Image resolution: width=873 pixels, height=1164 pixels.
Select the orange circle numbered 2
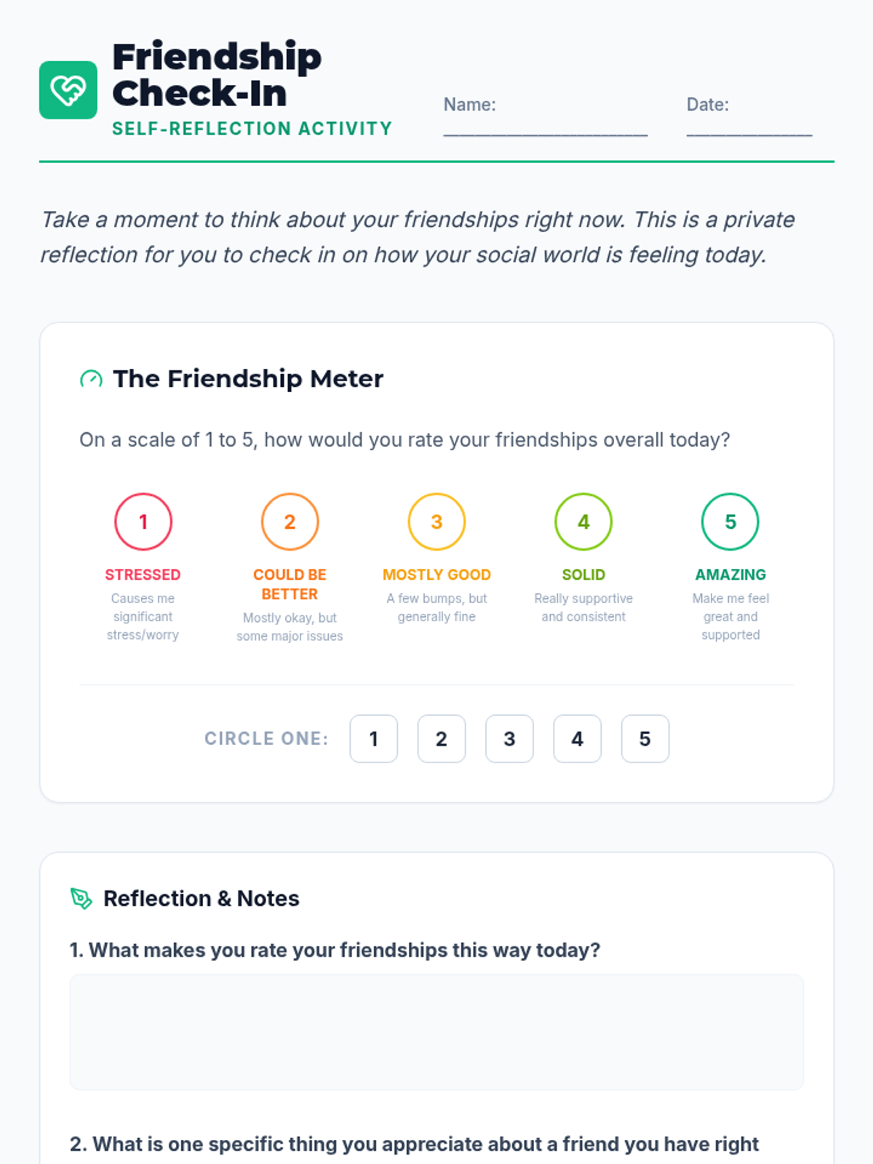click(290, 522)
